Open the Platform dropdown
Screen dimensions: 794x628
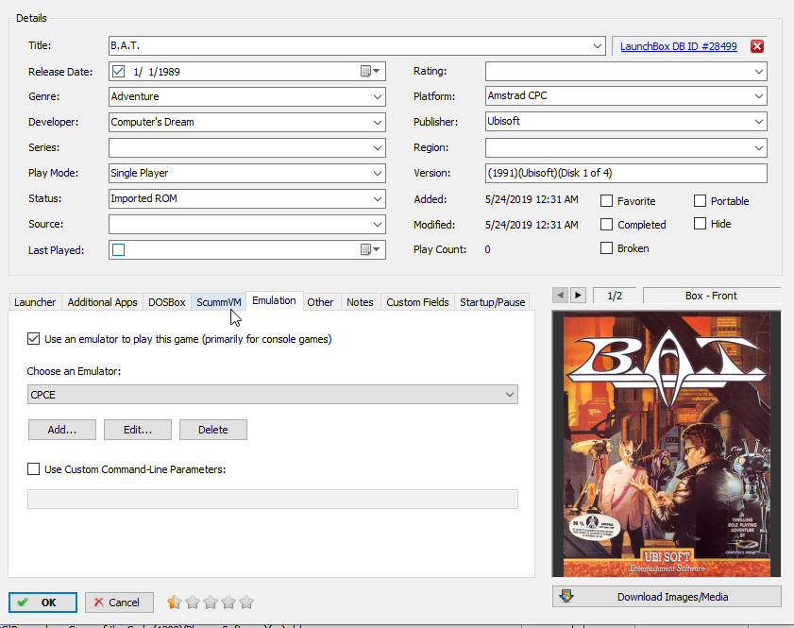pos(758,95)
